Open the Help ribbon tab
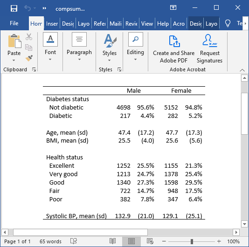 (163, 24)
